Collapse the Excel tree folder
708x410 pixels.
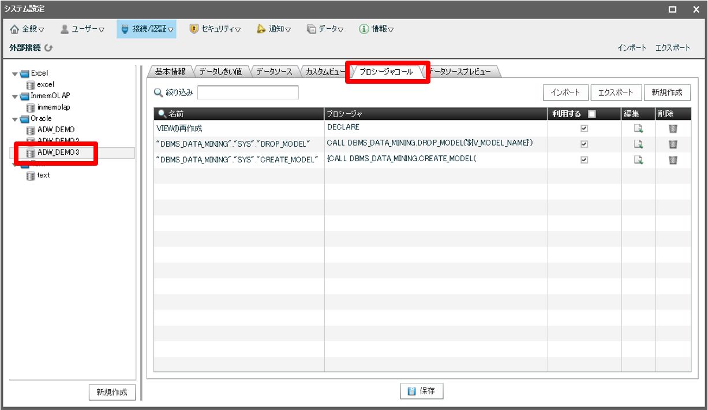click(16, 74)
